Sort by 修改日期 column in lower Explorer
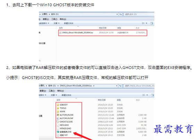The image size is (196, 140). coord(102,100)
